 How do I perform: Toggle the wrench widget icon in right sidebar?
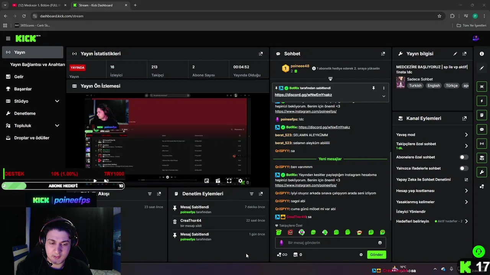click(482, 172)
